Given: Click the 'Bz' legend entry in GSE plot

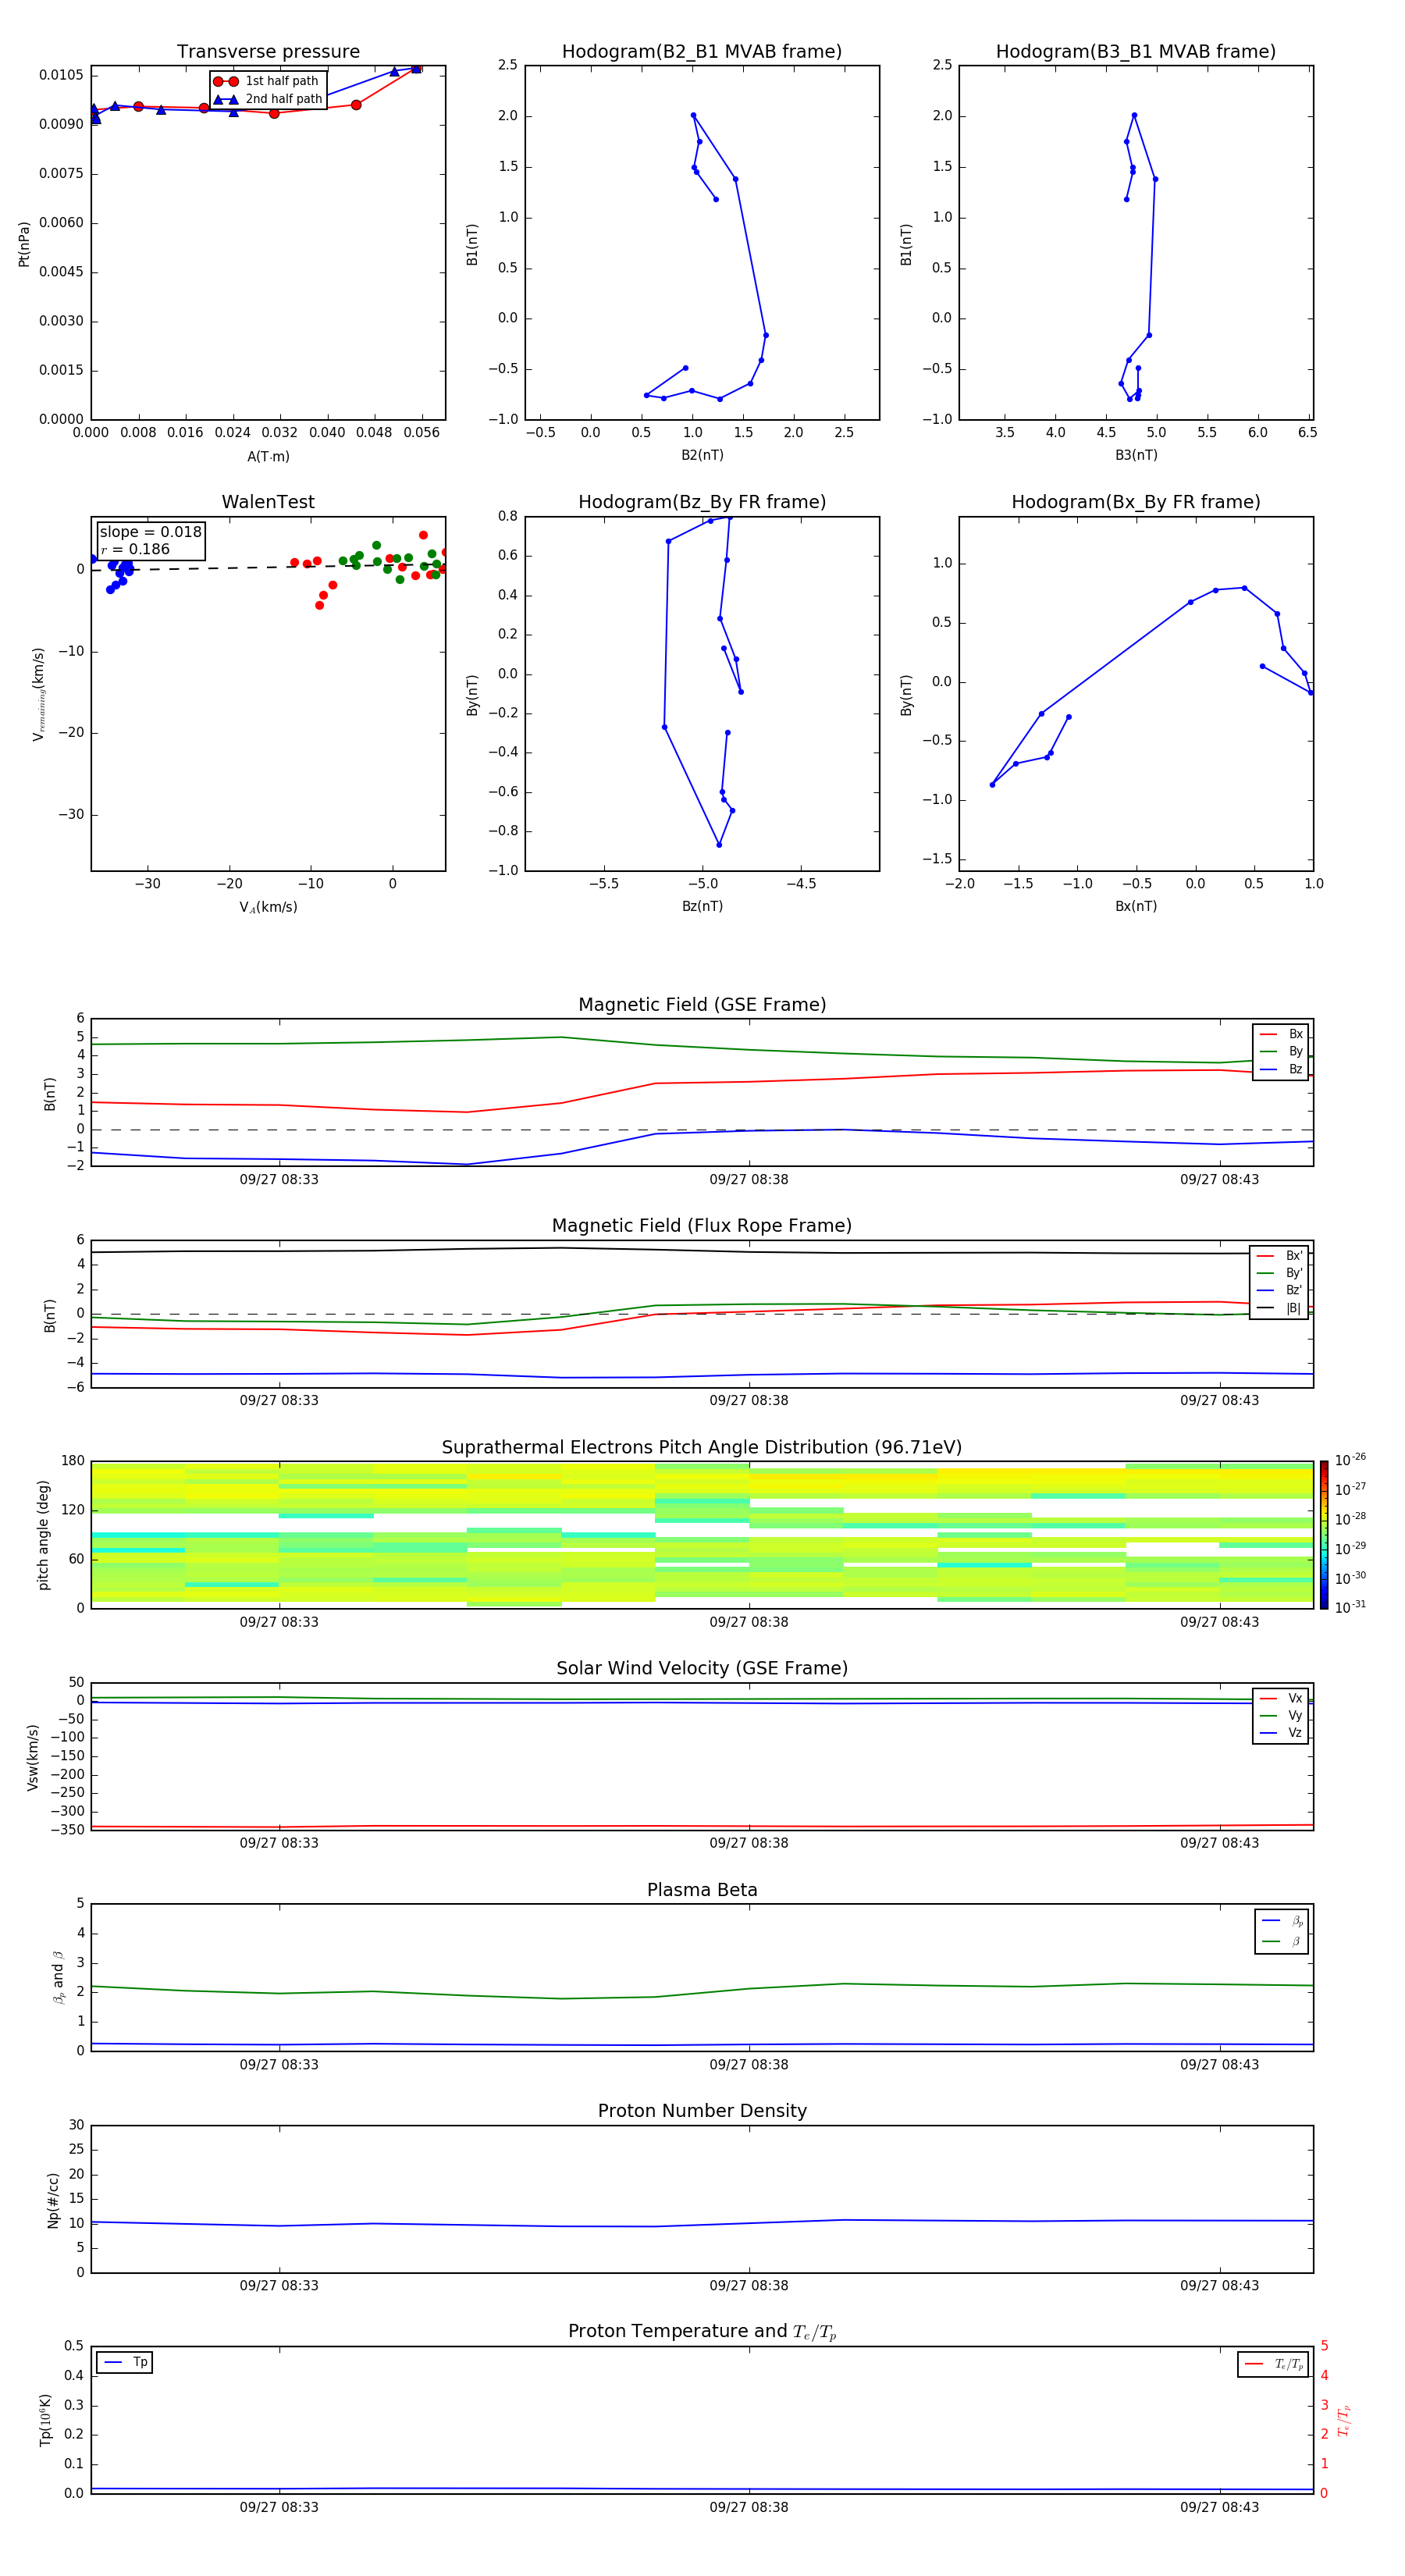Looking at the screenshot, I should pyautogui.click(x=1281, y=1069).
